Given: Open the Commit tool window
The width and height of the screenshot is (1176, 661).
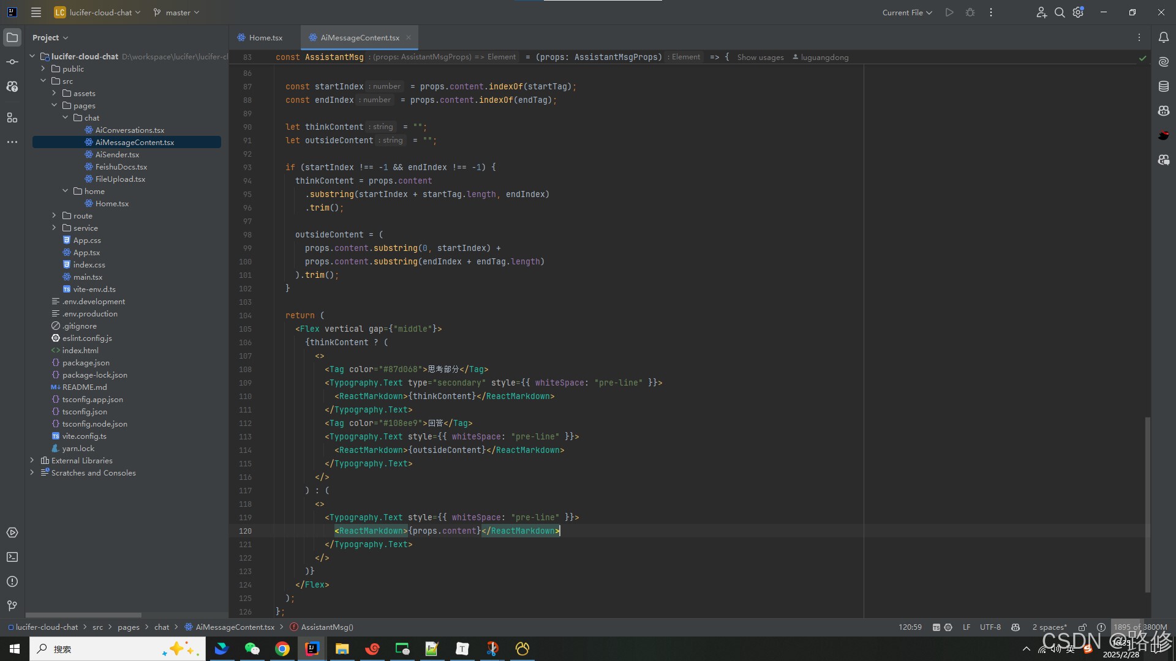Looking at the screenshot, I should 12,62.
